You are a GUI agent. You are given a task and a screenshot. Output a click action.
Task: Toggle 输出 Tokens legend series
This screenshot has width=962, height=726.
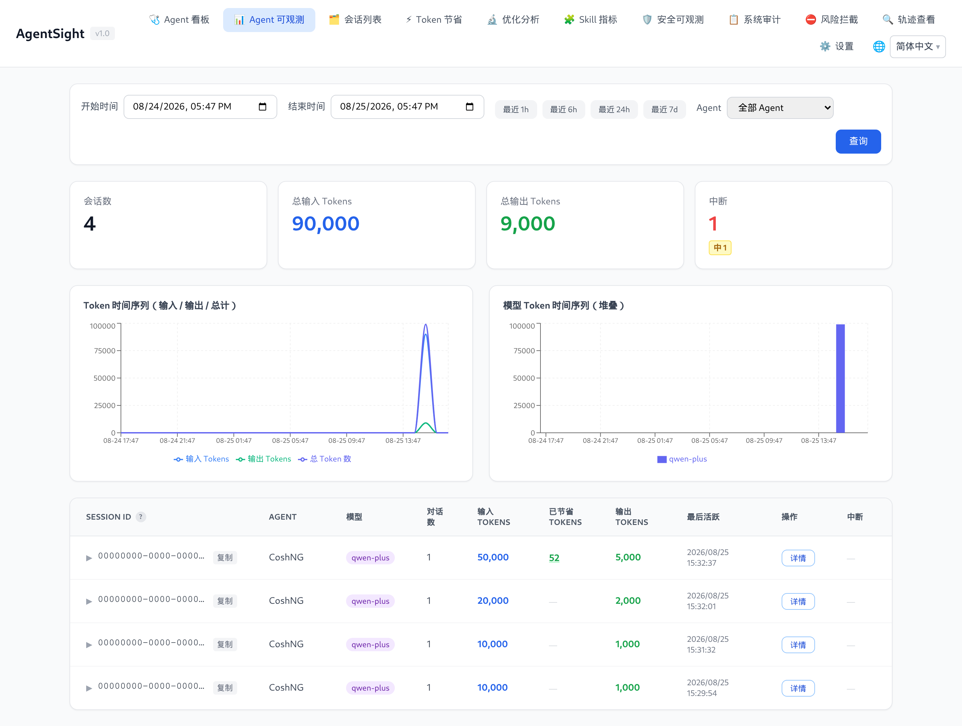coord(264,459)
